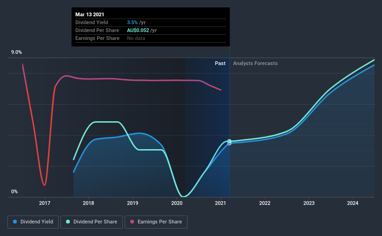This screenshot has width=382, height=236.
Task: Toggle the Earnings Per Share legend button
Action: pyautogui.click(x=156, y=222)
